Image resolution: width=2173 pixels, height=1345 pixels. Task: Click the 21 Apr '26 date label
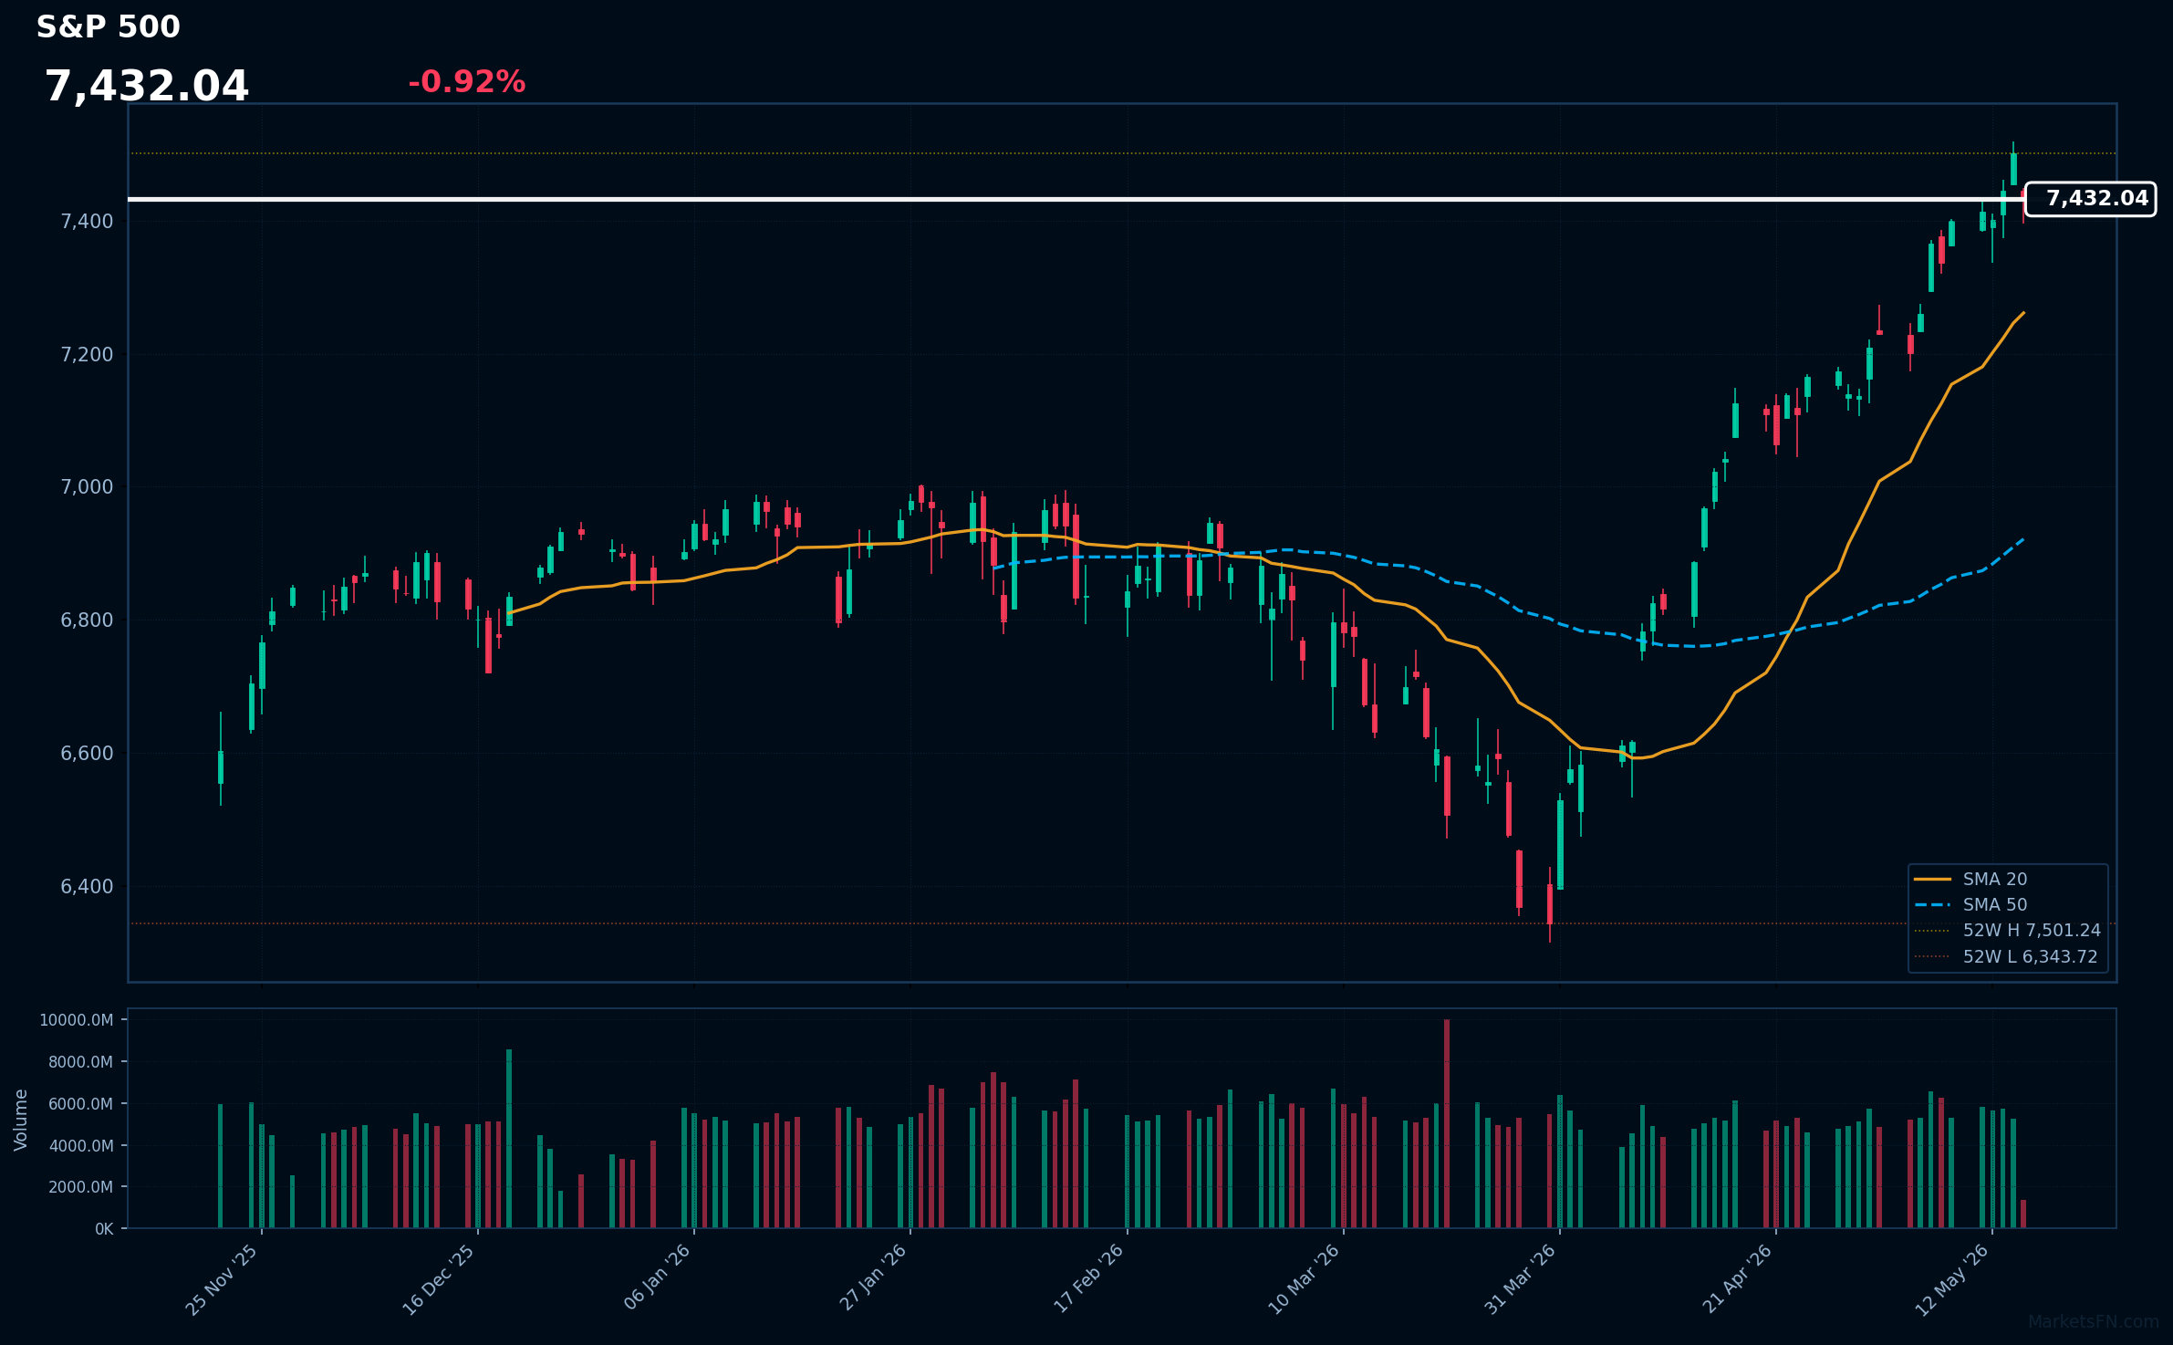tap(1737, 1278)
